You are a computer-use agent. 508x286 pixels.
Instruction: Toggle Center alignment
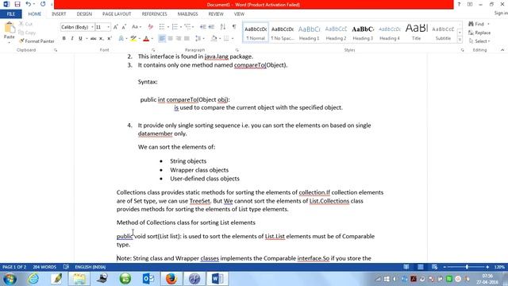point(170,39)
